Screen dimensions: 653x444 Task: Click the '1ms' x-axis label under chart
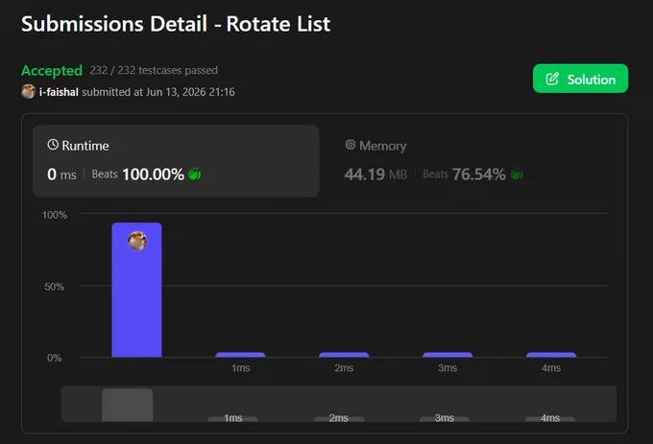(241, 368)
